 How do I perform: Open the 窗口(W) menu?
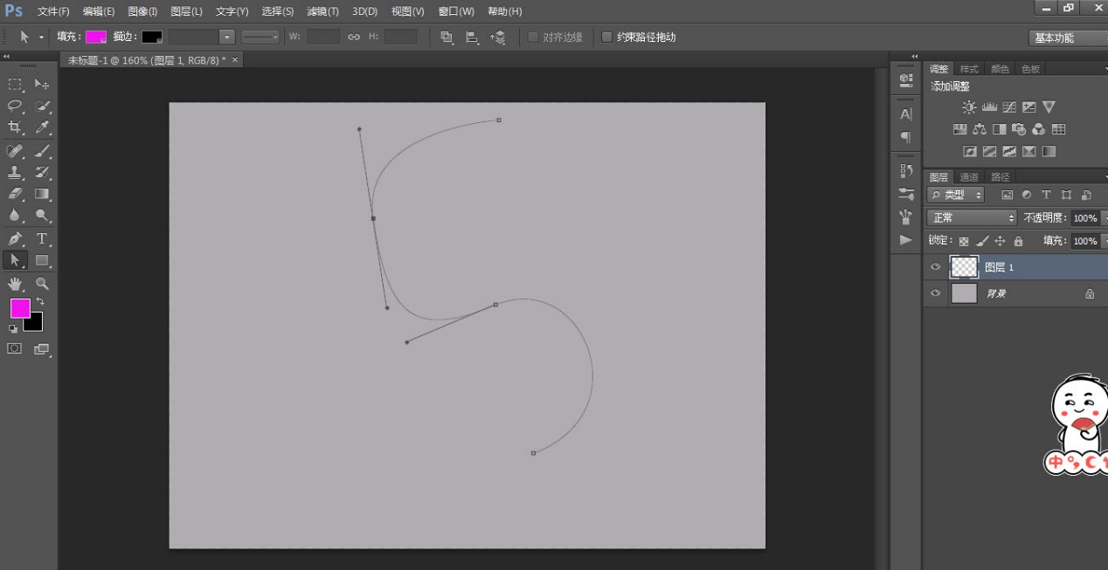pyautogui.click(x=456, y=11)
